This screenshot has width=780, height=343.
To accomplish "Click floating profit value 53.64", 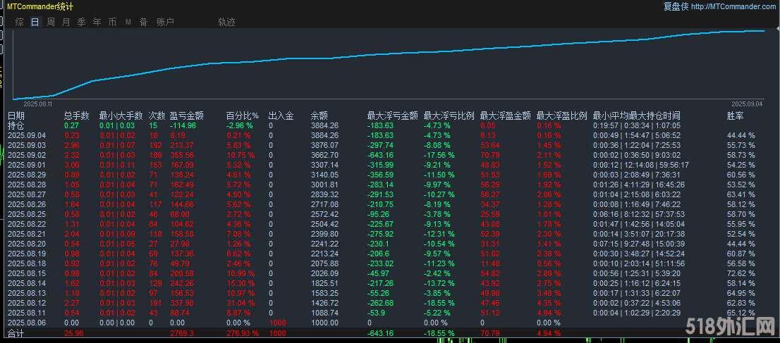I will coord(490,145).
